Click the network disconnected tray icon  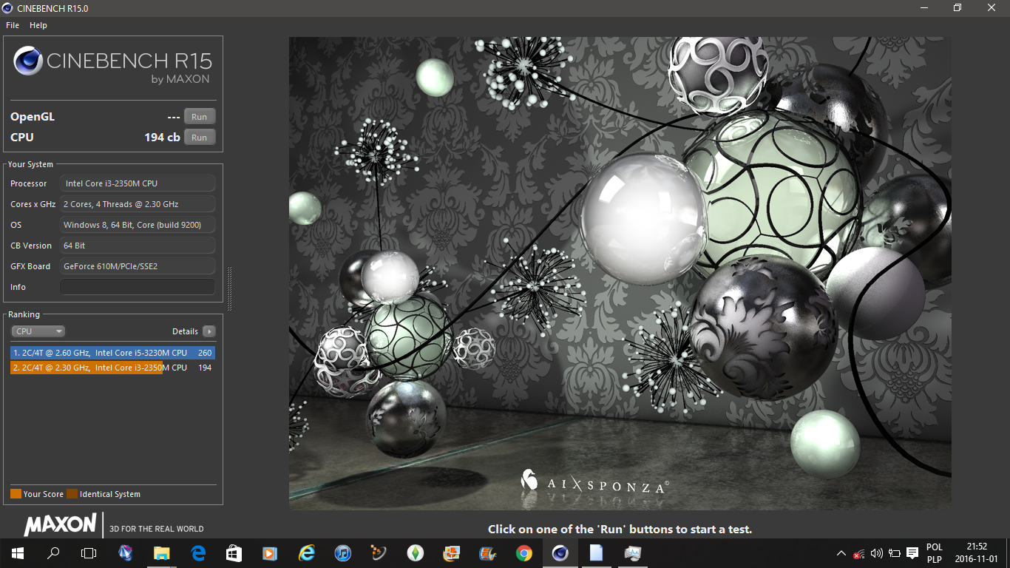(858, 553)
